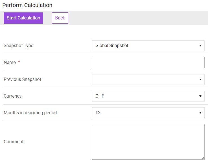Click the Snapshot Type label

pyautogui.click(x=18, y=46)
